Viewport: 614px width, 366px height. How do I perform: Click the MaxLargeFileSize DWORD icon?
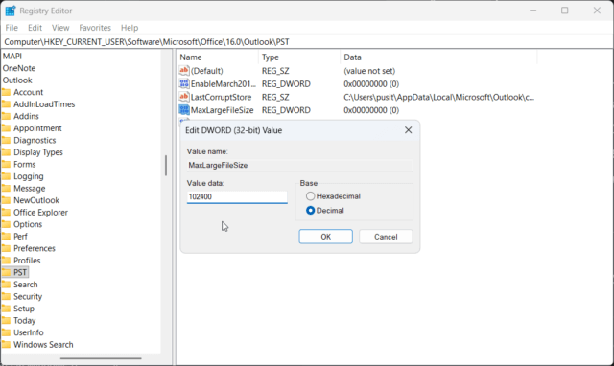pos(184,110)
